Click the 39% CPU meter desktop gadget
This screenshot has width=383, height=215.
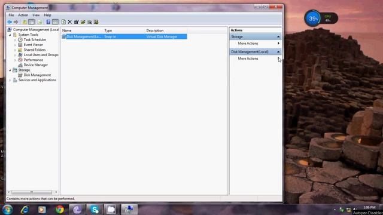point(321,19)
